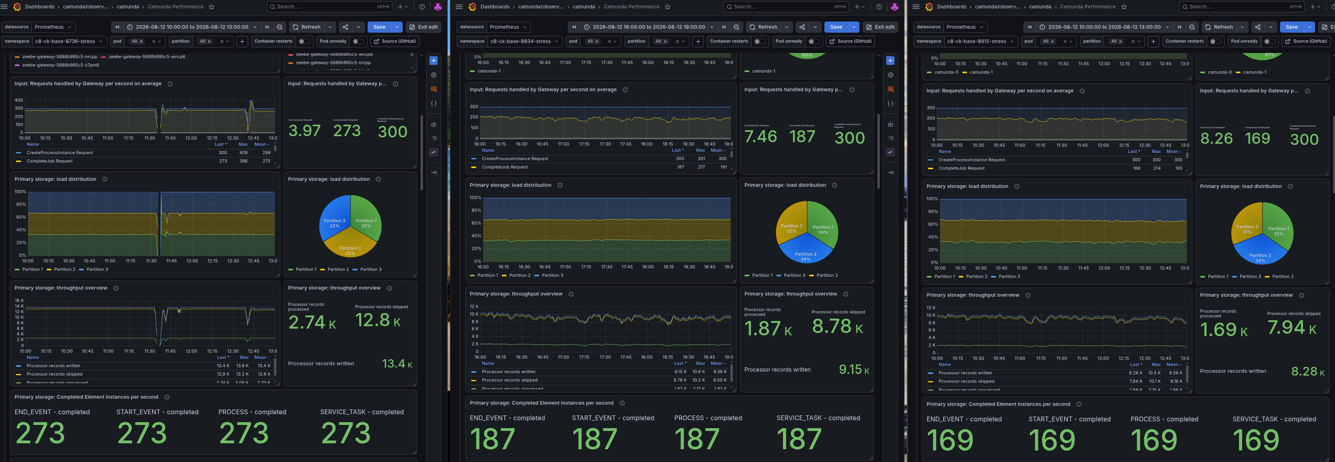Shift the time range forwards in the middle window
The image size is (1335, 462).
tap(724, 27)
